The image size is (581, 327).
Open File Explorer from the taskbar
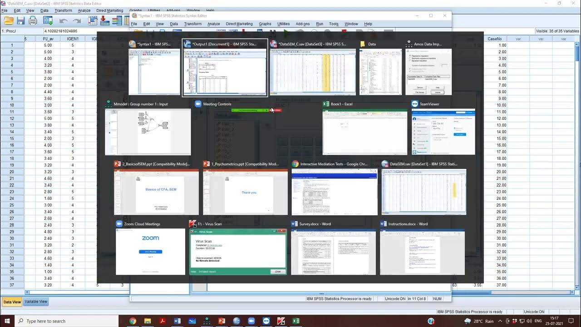[x=148, y=321]
